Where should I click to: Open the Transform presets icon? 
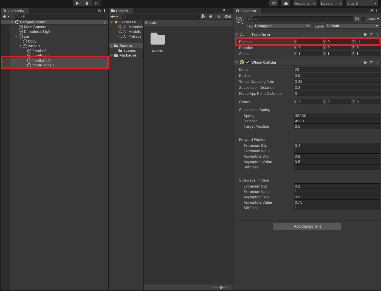coord(371,35)
